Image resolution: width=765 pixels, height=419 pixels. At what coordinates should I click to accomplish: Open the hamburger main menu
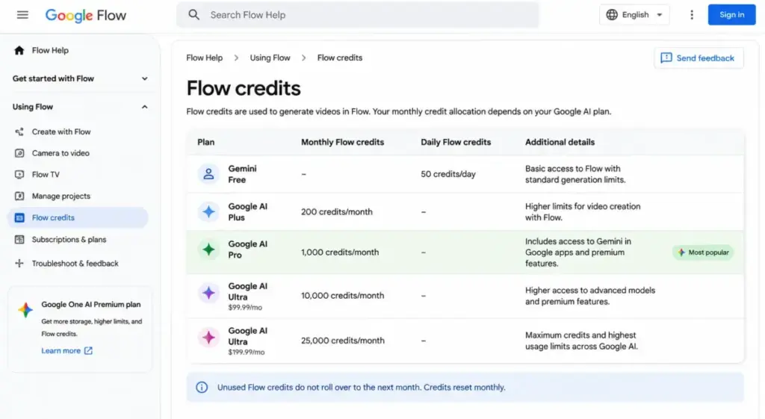[22, 15]
